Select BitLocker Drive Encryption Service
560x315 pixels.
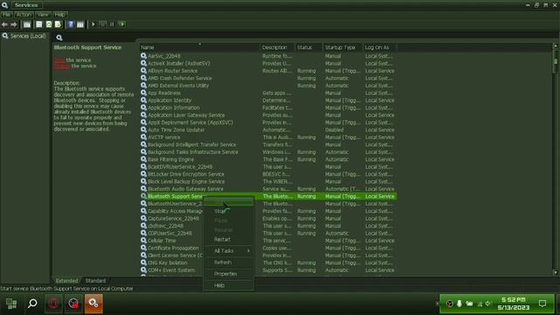(x=268, y=174)
